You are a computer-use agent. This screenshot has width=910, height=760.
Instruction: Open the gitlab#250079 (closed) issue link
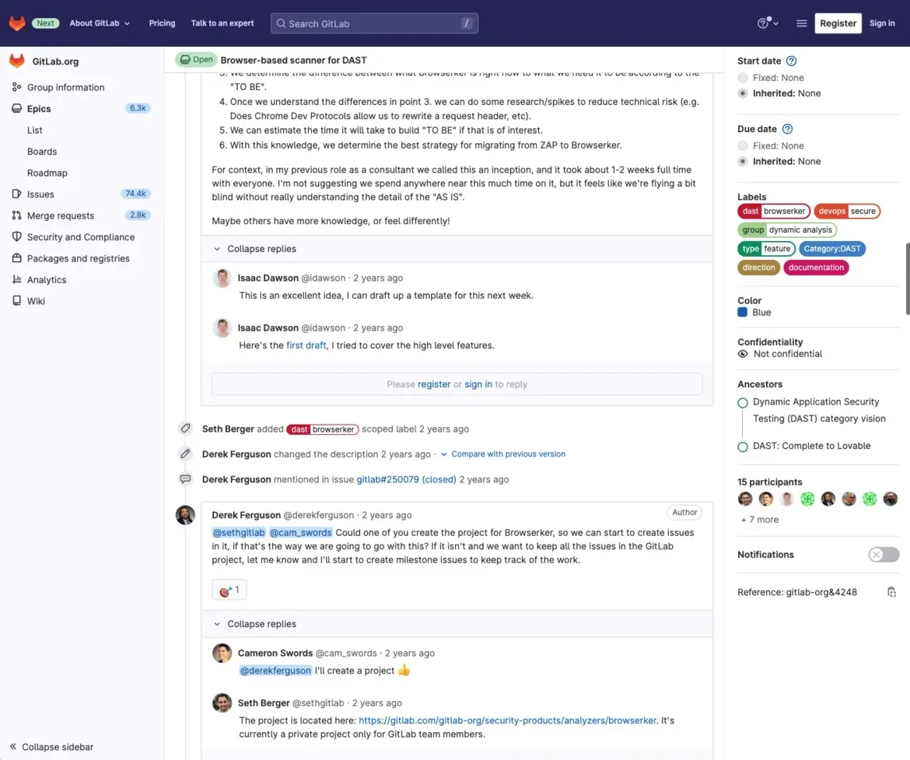406,480
